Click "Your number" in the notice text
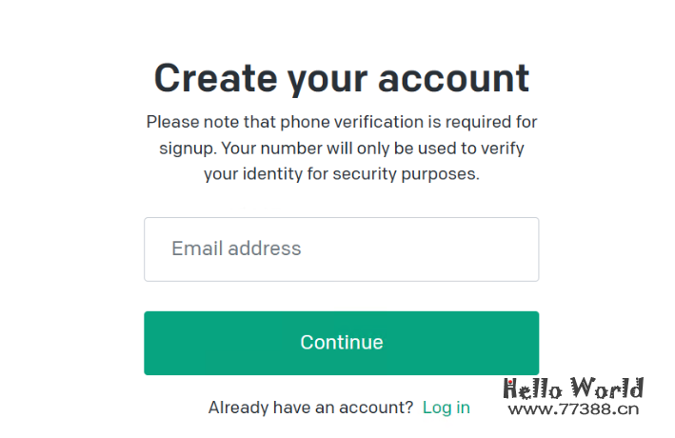The width and height of the screenshot is (675, 438). click(x=264, y=149)
